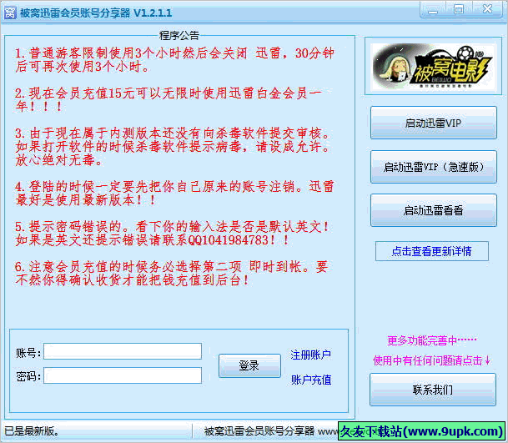Open 启动迅雷看看
Screen dimensions: 508x443
point(433,210)
